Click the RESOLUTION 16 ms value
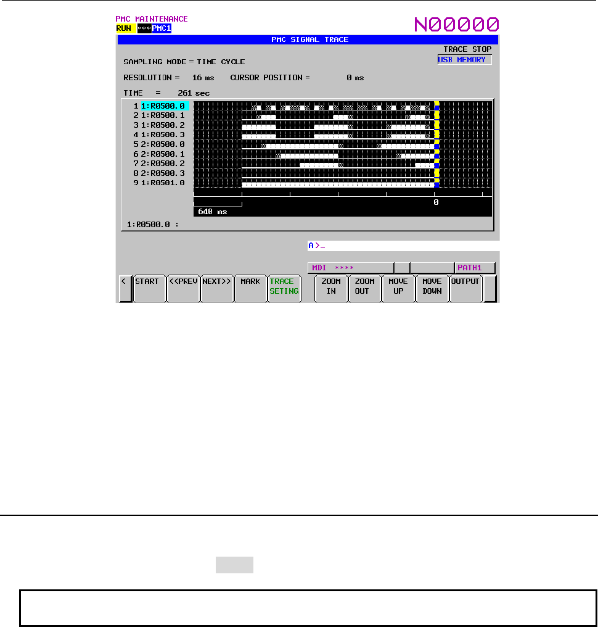Viewport: 598px width, 627px height. 203,78
